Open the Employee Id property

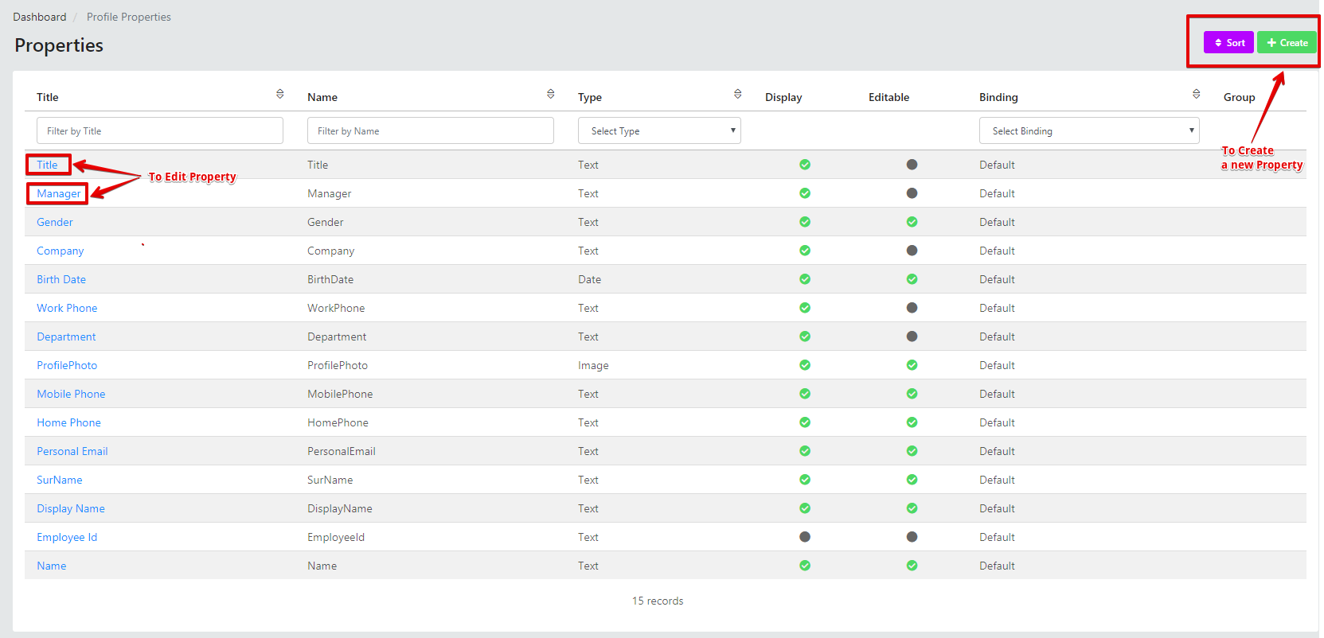click(x=67, y=537)
